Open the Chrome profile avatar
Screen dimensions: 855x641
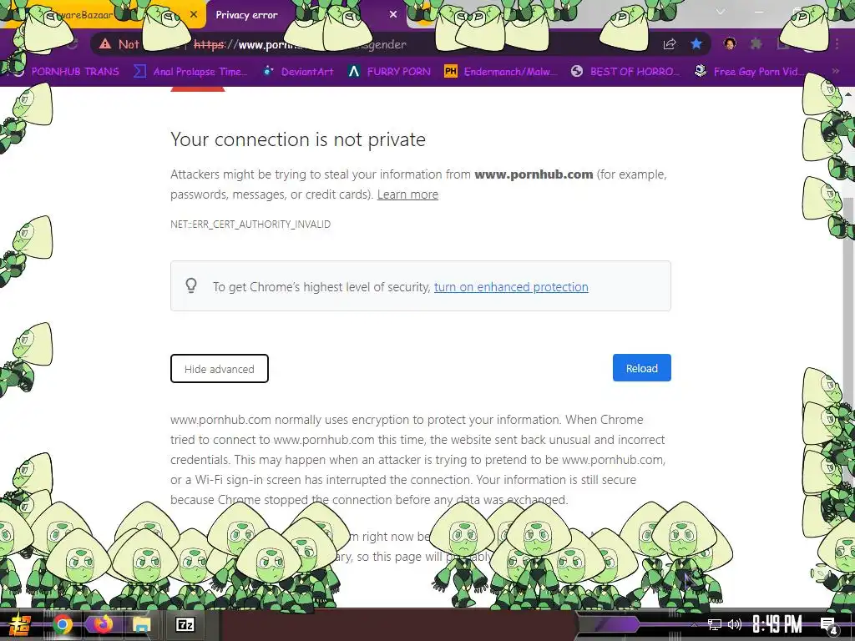(730, 43)
